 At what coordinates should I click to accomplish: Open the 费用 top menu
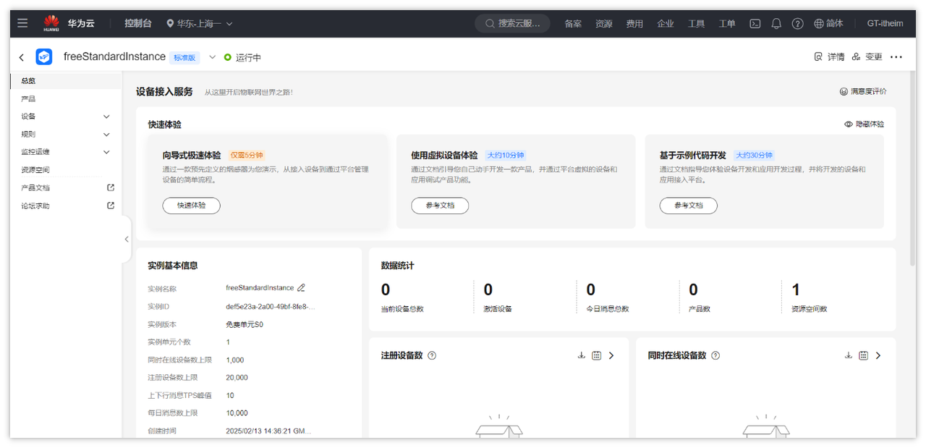tap(634, 23)
